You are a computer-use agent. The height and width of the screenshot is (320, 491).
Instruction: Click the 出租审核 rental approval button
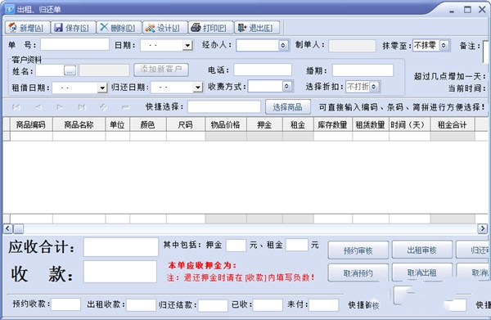(421, 250)
